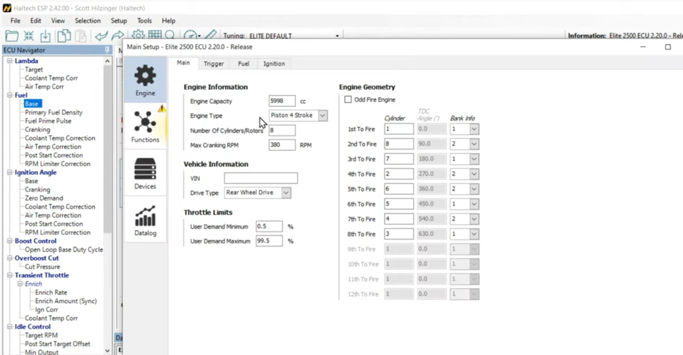The width and height of the screenshot is (683, 355).
Task: Click the 6th To Fire cylinder field
Action: coord(398,204)
